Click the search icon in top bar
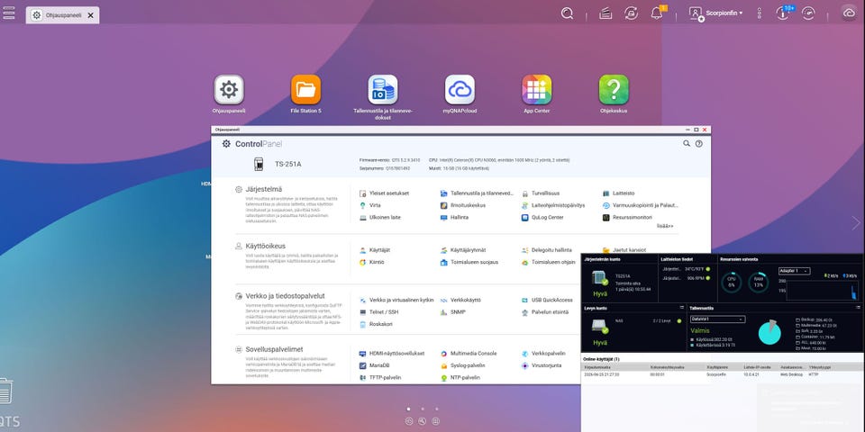Viewport: 865px width, 432px height. tap(567, 13)
